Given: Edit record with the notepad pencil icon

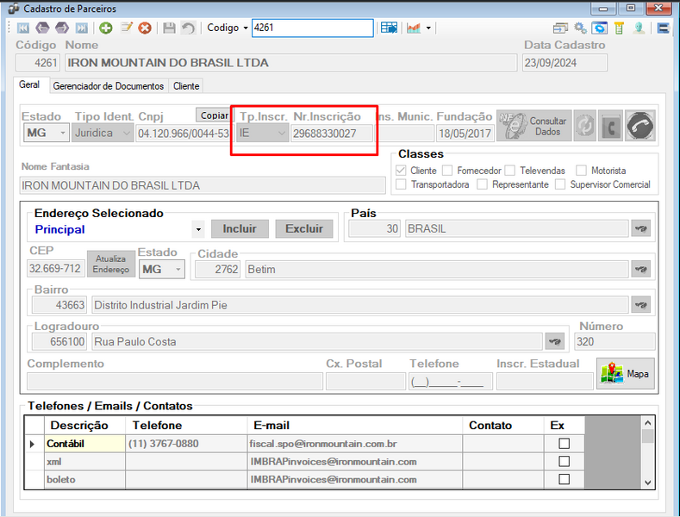Looking at the screenshot, I should tap(126, 28).
